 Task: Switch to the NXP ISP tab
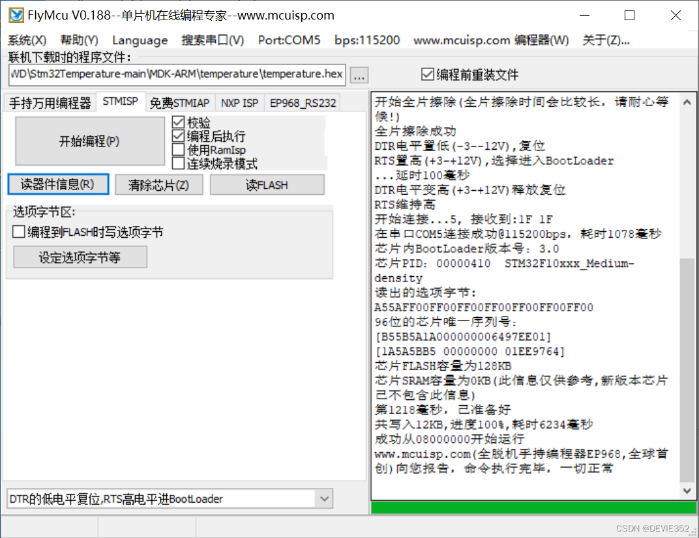click(240, 102)
